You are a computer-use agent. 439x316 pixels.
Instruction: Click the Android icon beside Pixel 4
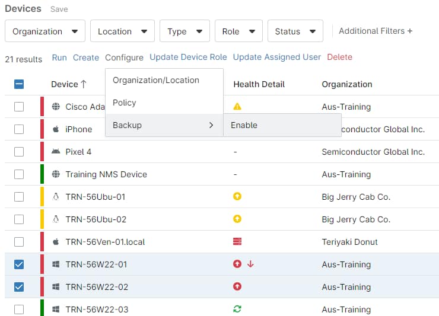click(x=56, y=152)
